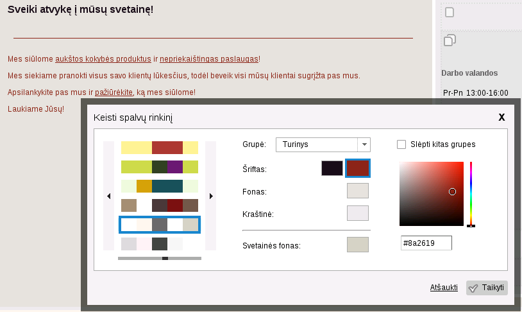Select the yellow and red palette row
The image size is (522, 312).
[160, 148]
